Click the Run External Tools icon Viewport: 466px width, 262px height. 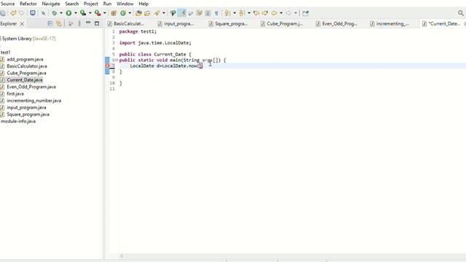(x=98, y=13)
